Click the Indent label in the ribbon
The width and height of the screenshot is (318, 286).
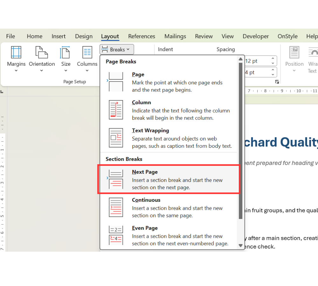[x=165, y=49]
